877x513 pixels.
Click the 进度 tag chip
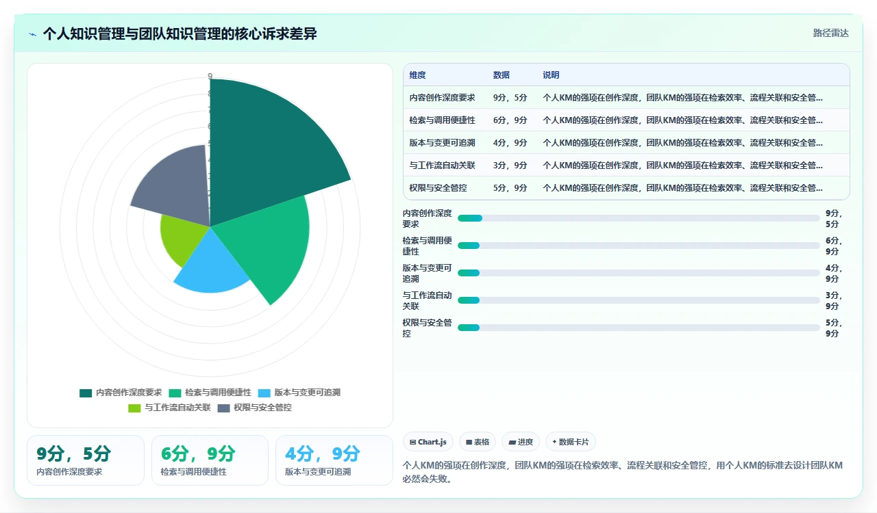click(521, 442)
